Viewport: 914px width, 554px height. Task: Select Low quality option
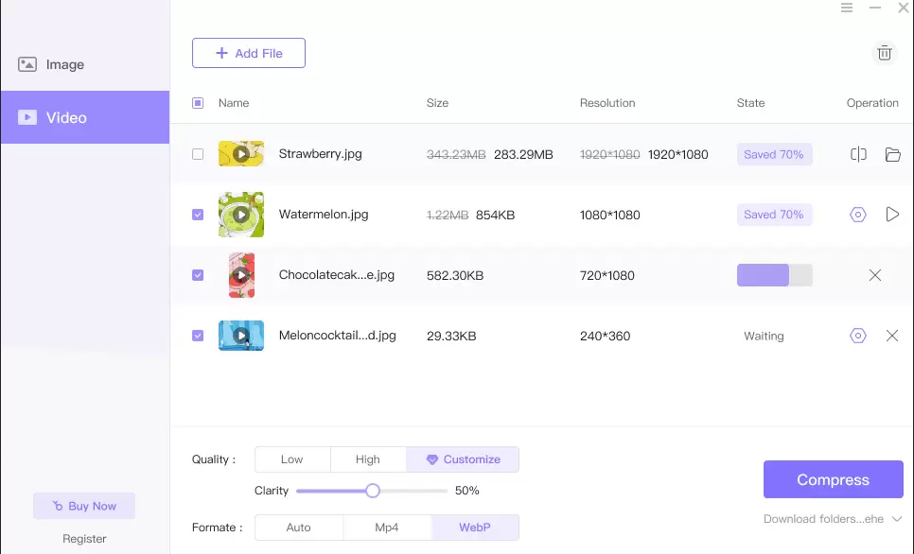[x=292, y=459]
